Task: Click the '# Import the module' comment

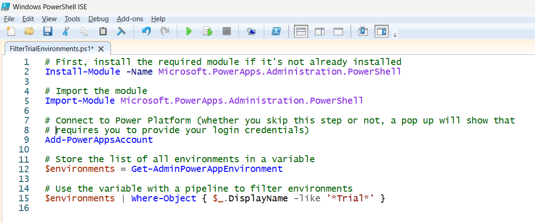Action: [x=96, y=91]
